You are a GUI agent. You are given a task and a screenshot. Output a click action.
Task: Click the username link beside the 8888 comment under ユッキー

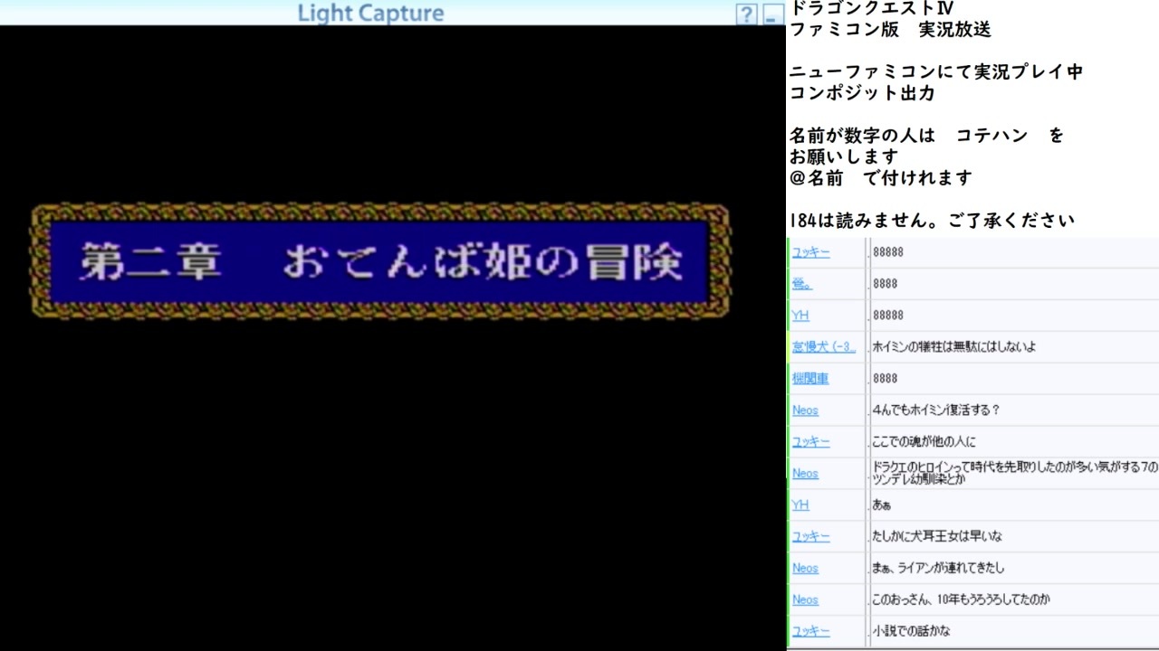pyautogui.click(x=802, y=284)
